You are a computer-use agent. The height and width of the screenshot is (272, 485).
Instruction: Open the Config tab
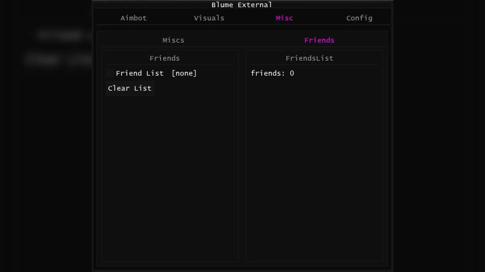pyautogui.click(x=359, y=18)
